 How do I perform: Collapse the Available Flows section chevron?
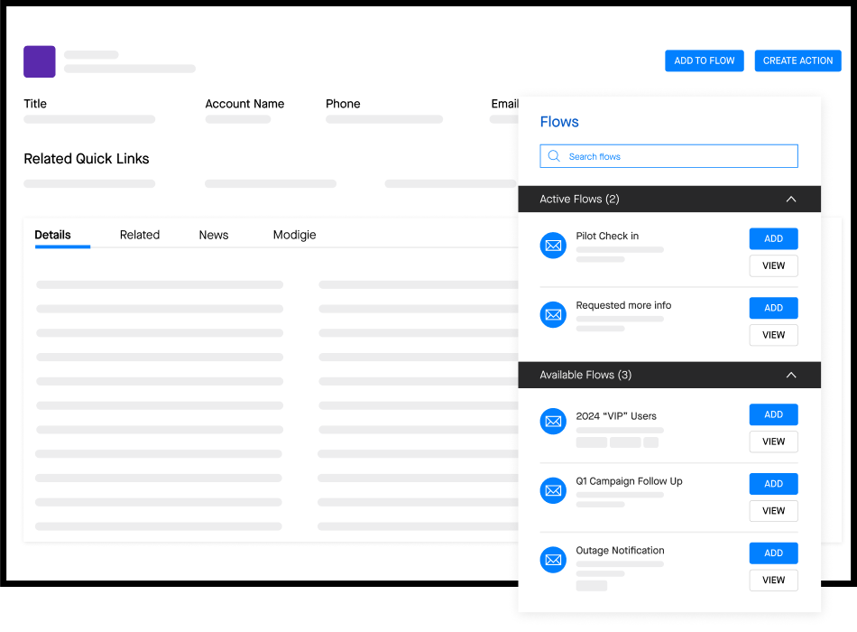coord(791,375)
